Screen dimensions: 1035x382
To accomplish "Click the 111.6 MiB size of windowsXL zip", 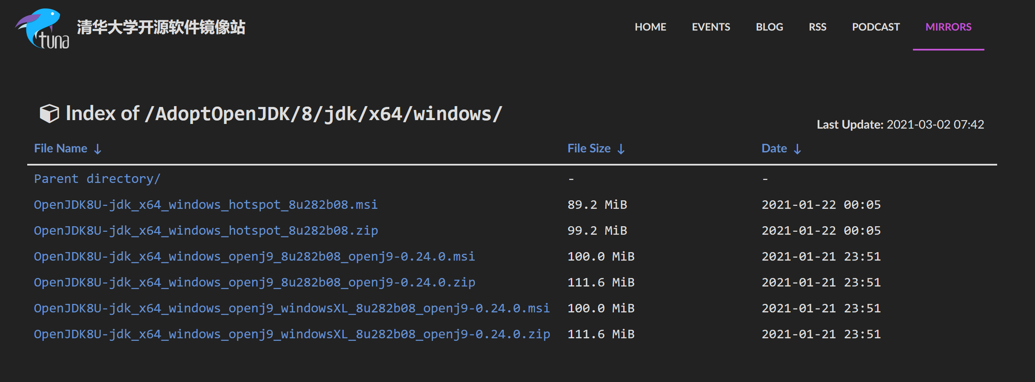I will (x=601, y=334).
